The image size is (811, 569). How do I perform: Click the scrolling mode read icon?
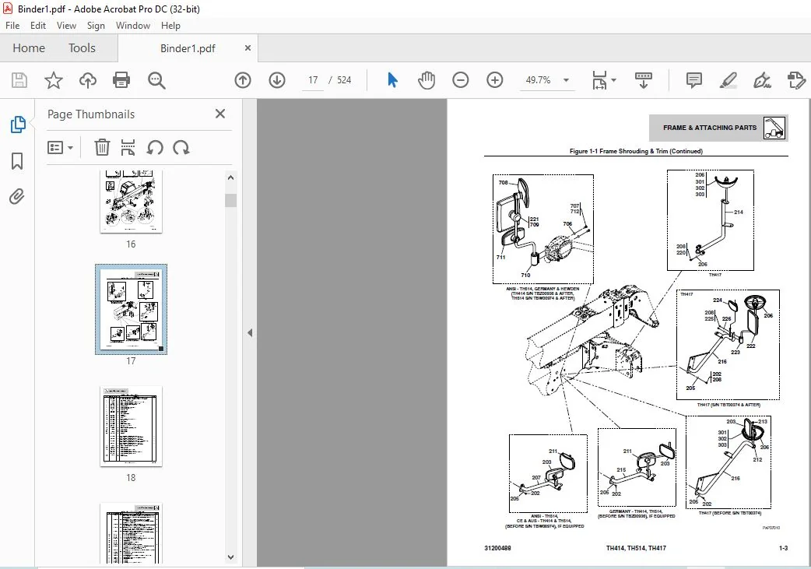(644, 80)
